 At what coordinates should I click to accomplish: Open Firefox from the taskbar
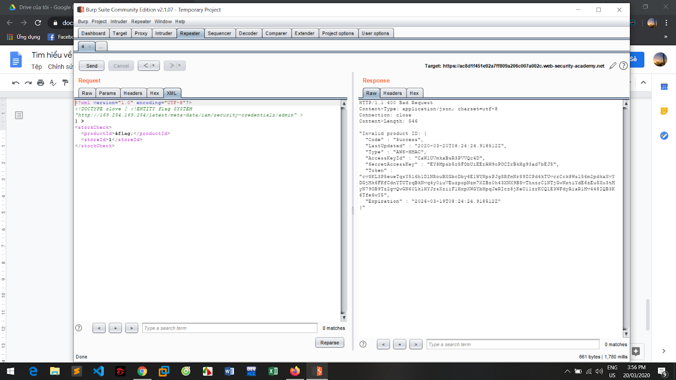295,371
